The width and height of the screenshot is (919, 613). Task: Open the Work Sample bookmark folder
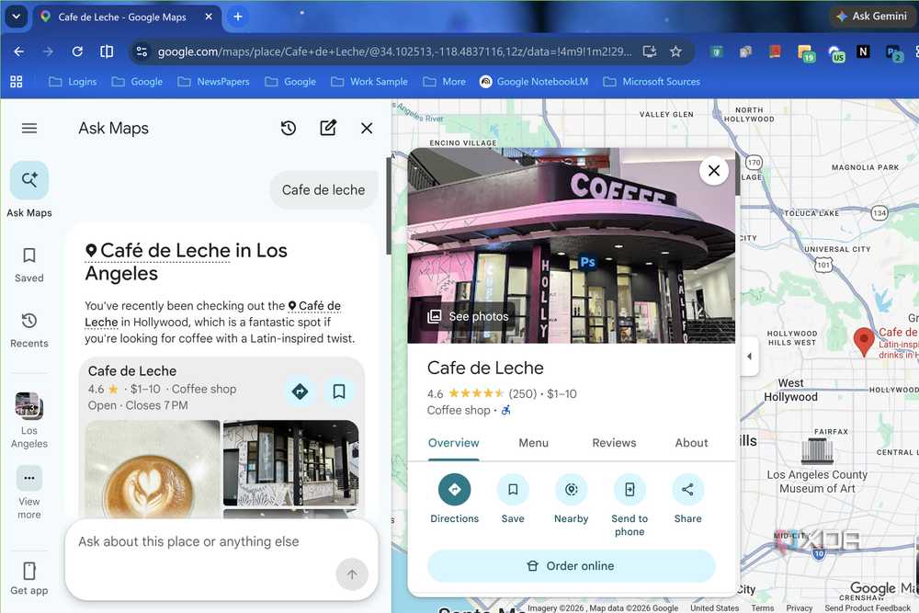pos(369,82)
